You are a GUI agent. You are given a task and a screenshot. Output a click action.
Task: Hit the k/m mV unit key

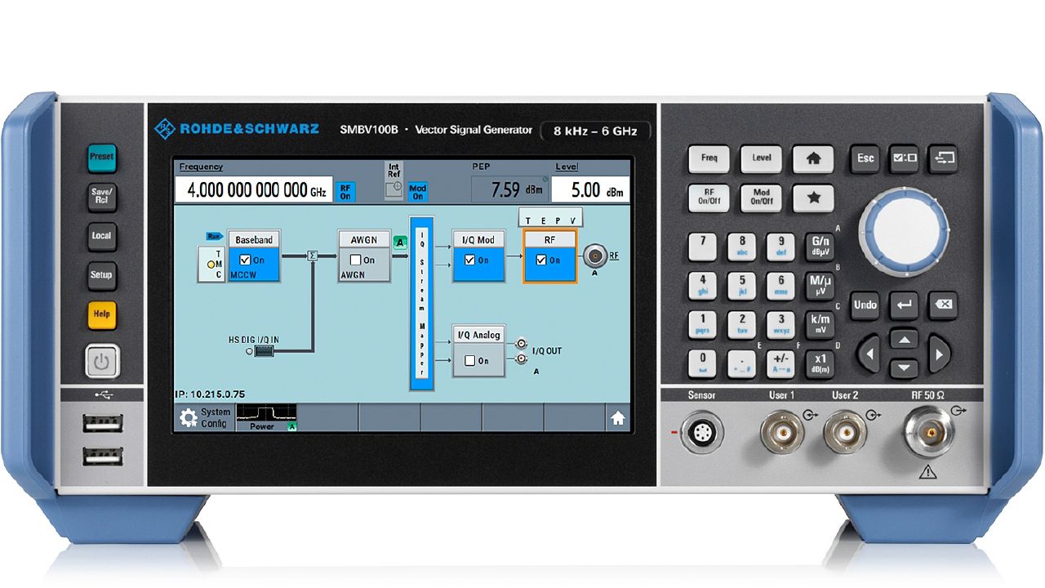pyautogui.click(x=820, y=324)
